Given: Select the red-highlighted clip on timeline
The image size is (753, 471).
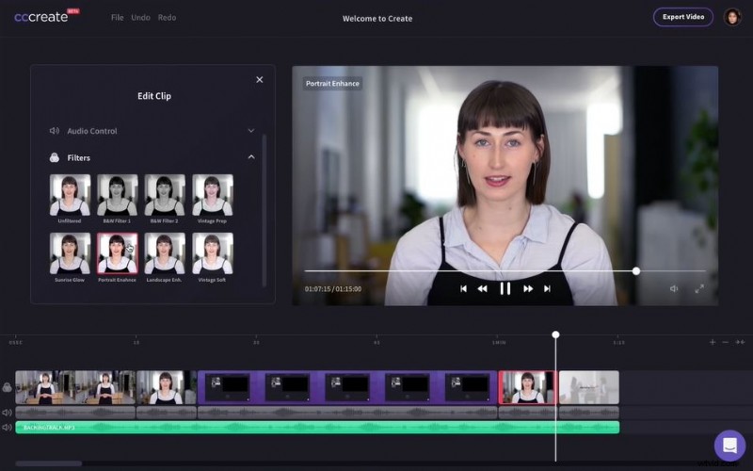Looking at the screenshot, I should click(528, 387).
